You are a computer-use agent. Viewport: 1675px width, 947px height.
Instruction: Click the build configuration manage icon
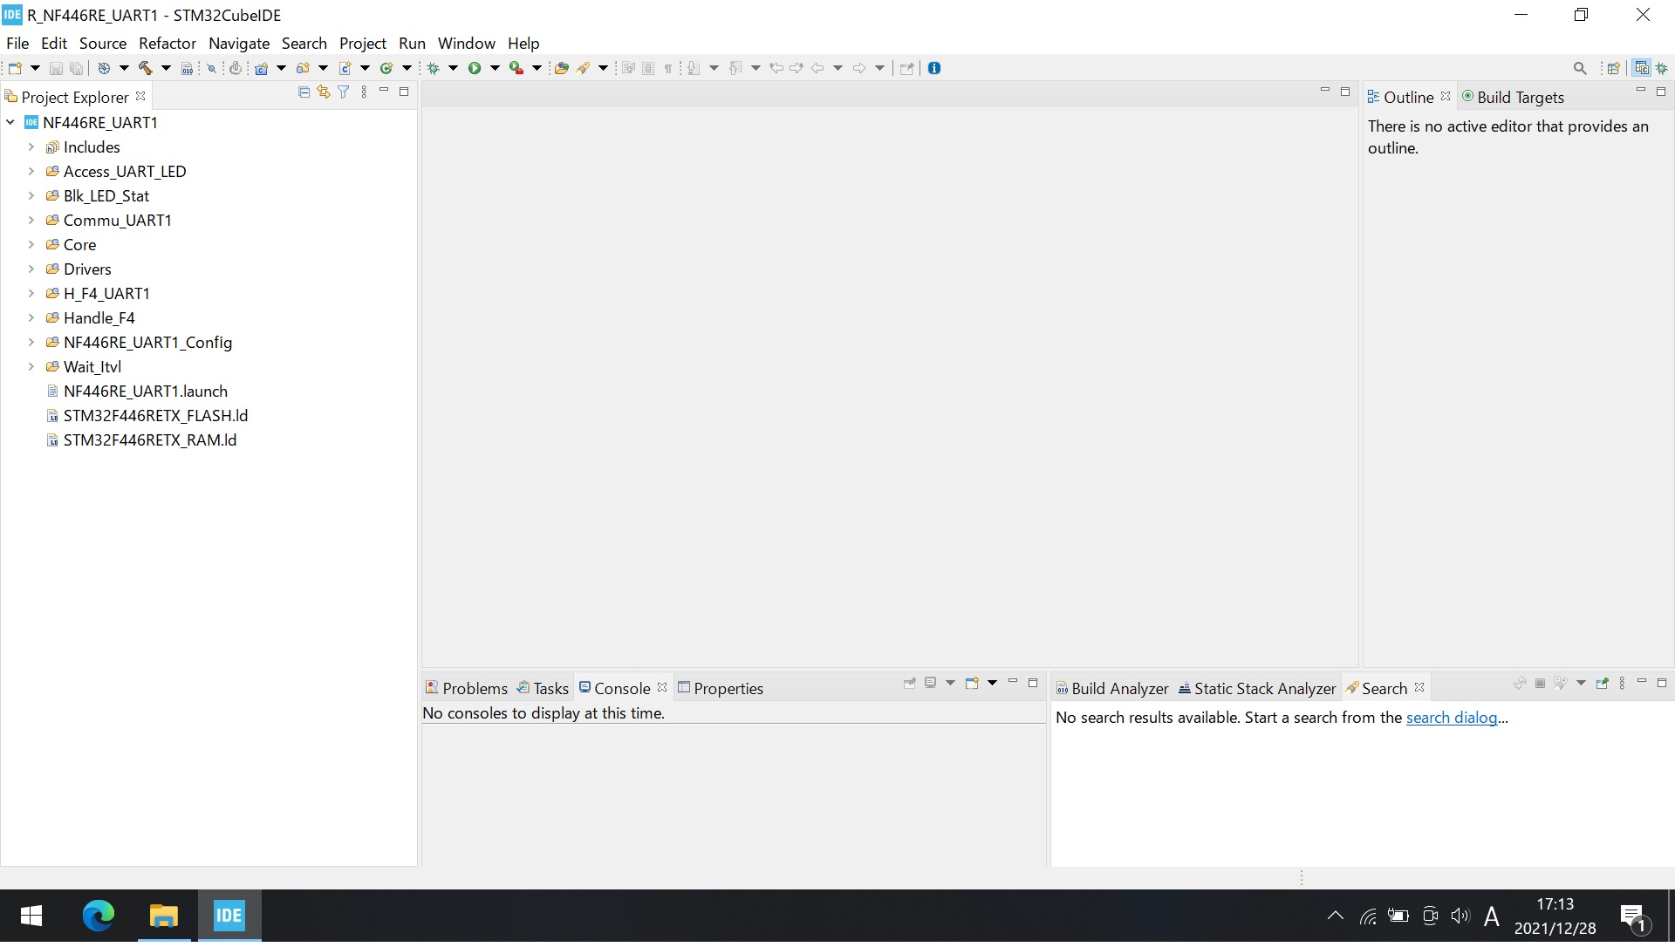point(104,68)
